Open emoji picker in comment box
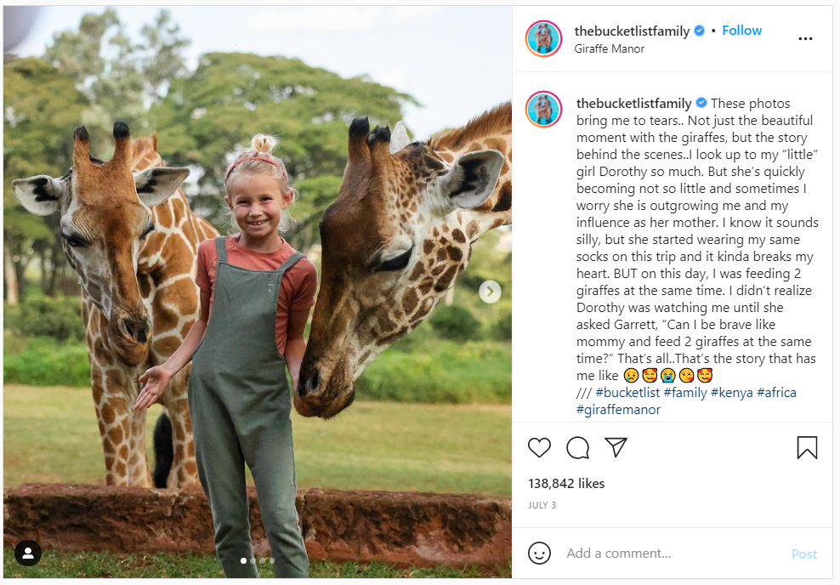The image size is (840, 585). pyautogui.click(x=539, y=554)
